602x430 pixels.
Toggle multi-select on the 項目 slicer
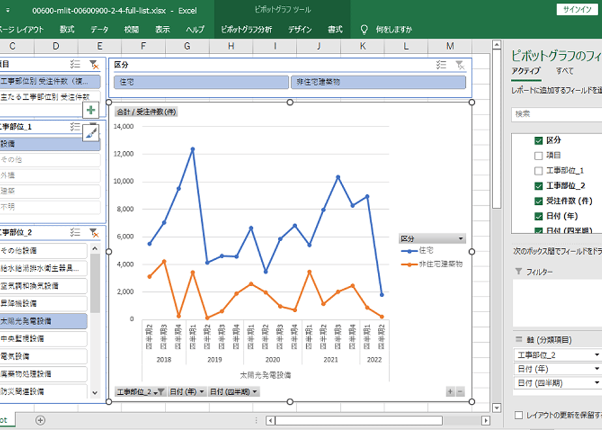click(75, 64)
